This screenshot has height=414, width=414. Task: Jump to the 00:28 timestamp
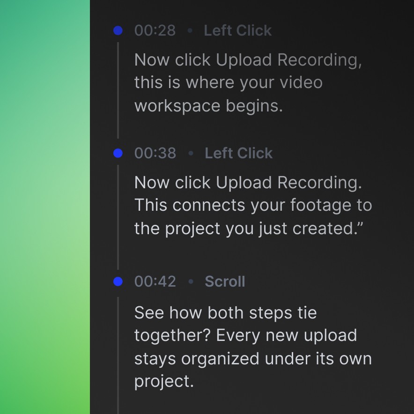[155, 30]
